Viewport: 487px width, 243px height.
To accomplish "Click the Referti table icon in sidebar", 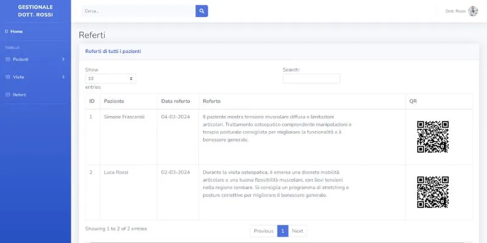I will 7,95.
